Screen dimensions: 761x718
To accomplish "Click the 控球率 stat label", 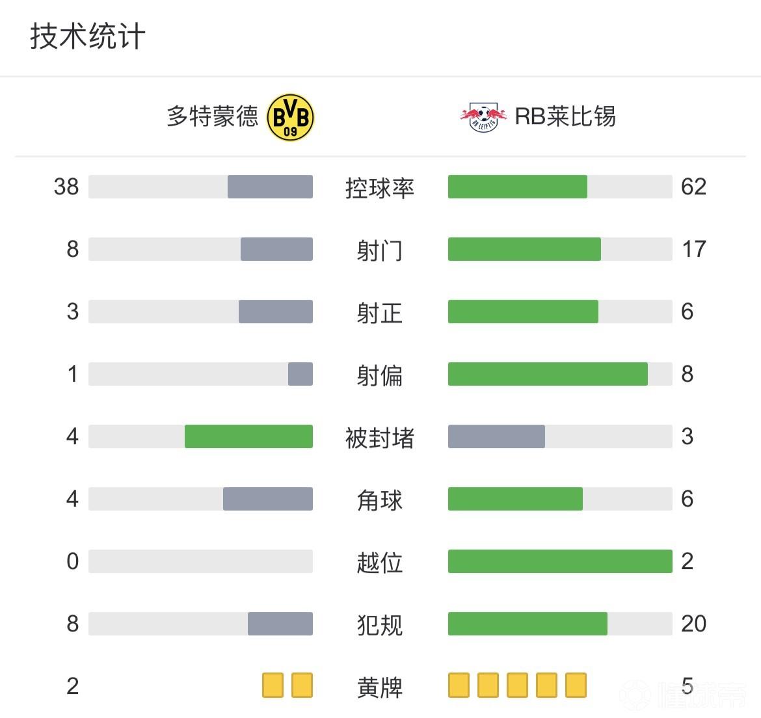I will [380, 188].
